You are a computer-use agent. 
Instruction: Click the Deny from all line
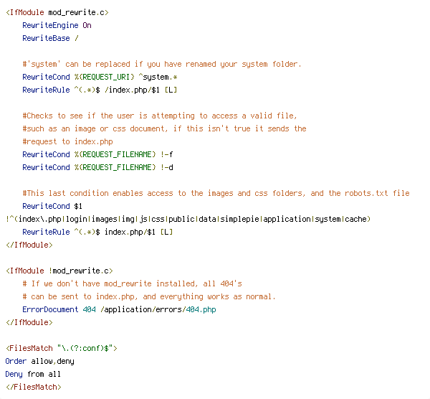pyautogui.click(x=33, y=374)
